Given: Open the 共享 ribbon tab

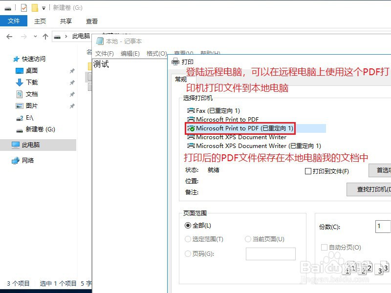Looking at the screenshot, I should (66, 21).
